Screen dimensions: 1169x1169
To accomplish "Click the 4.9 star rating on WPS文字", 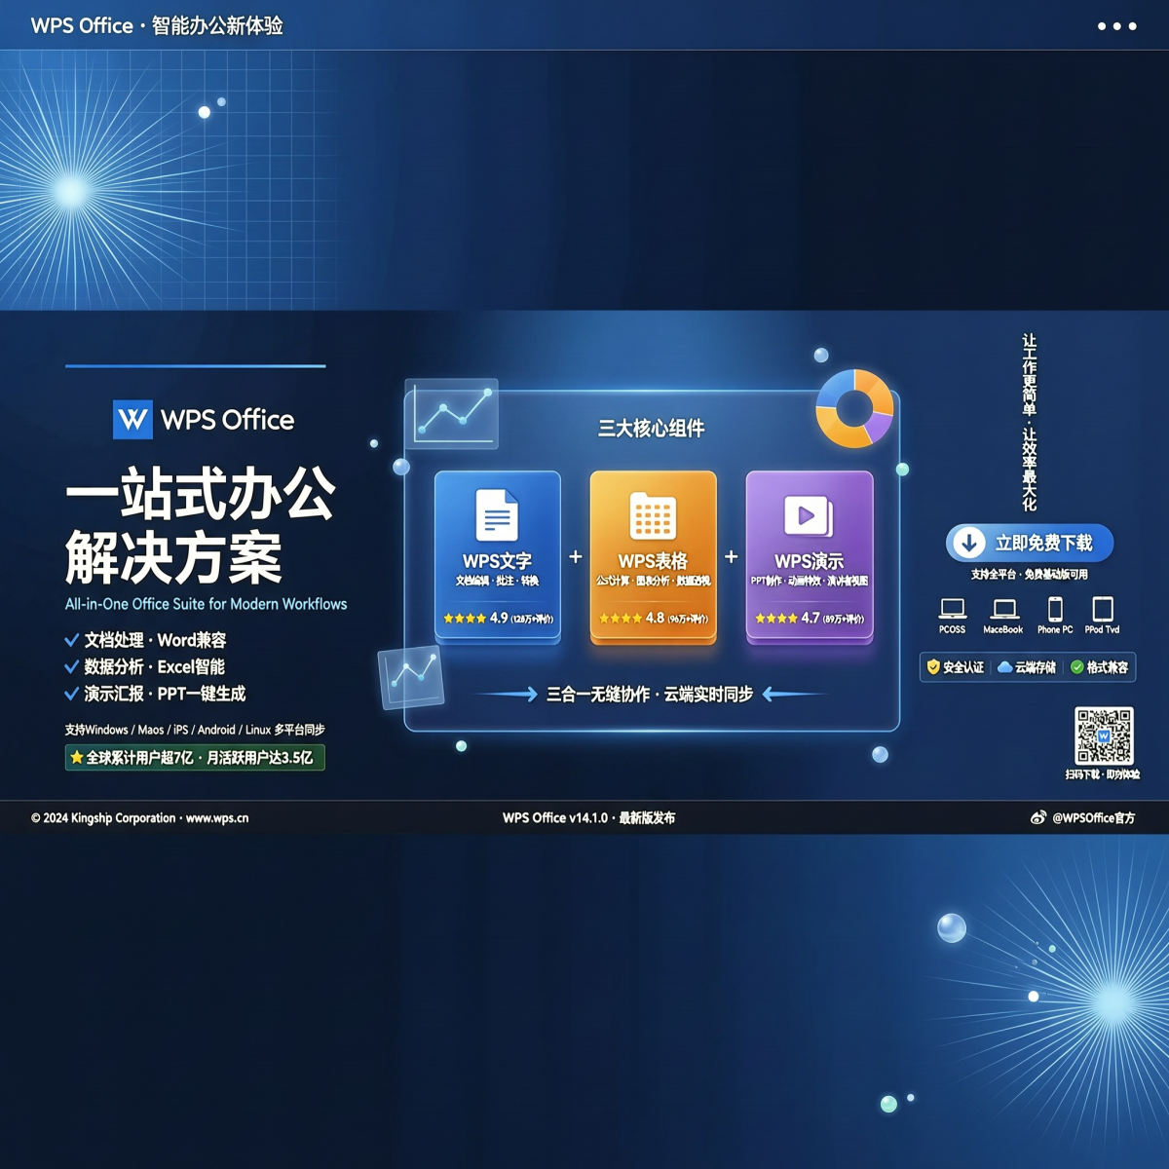I will (x=498, y=618).
